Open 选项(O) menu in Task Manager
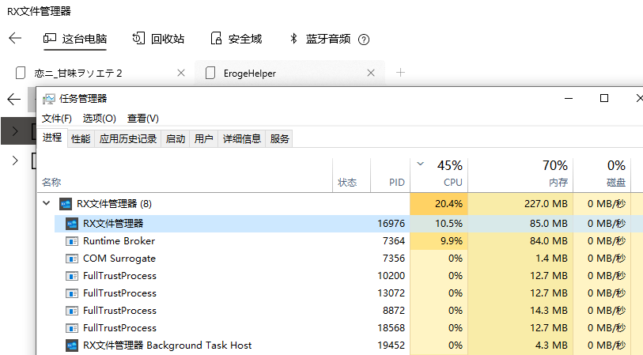This screenshot has height=355, width=643. click(99, 119)
